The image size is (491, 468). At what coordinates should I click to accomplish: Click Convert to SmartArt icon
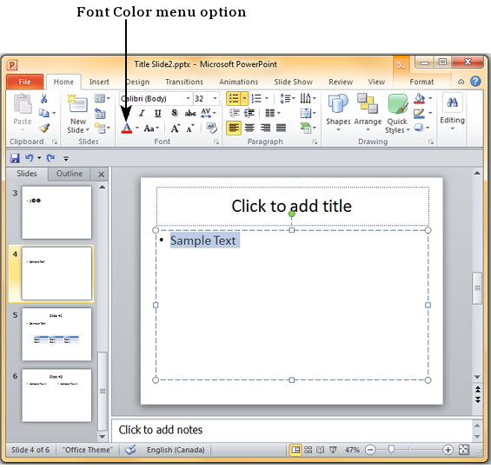[x=308, y=128]
